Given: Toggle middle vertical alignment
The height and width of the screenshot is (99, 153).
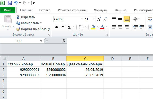Looking at the screenshot, I should pyautogui.click(x=120, y=19).
